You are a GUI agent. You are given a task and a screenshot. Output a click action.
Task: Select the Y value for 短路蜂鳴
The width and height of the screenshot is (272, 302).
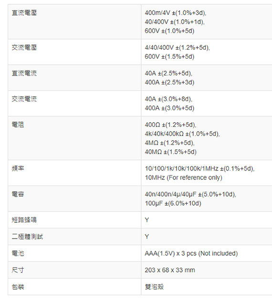(147, 220)
